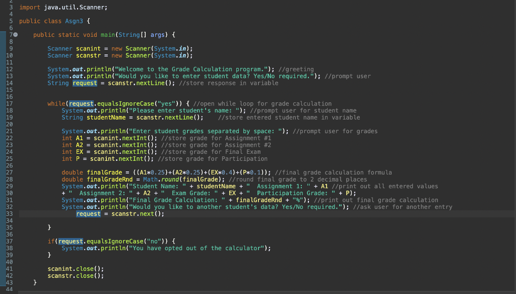516x294 pixels.
Task: Click the 'args' parameter name
Action: (x=157, y=35)
